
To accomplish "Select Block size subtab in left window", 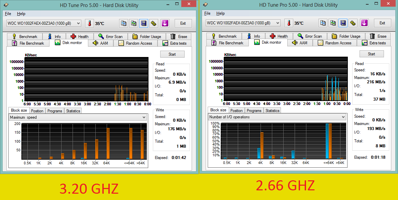I will tap(19, 110).
